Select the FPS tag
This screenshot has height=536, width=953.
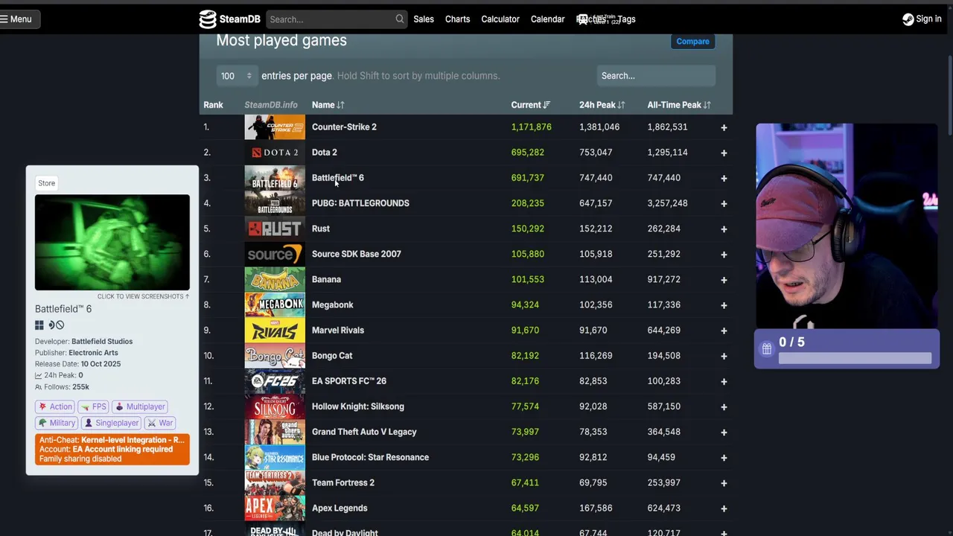pyautogui.click(x=94, y=406)
